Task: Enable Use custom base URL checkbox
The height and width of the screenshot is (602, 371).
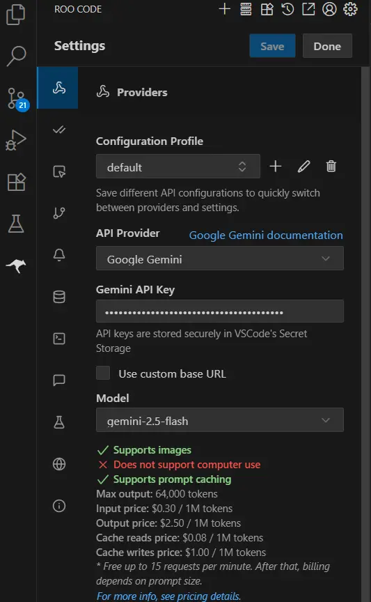Action: click(x=103, y=373)
